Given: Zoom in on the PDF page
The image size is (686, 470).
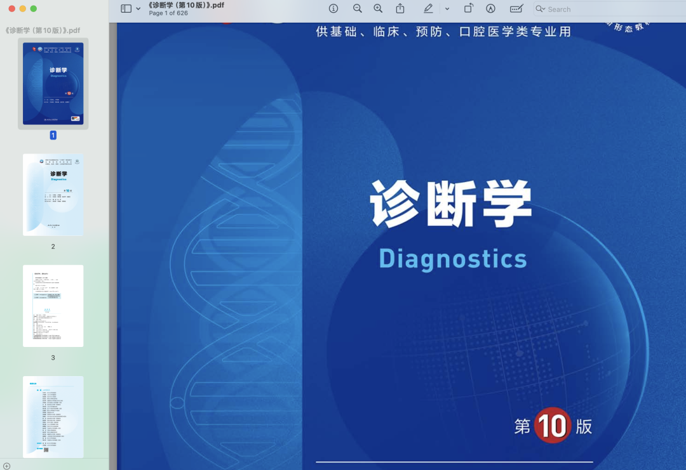Looking at the screenshot, I should click(378, 9).
